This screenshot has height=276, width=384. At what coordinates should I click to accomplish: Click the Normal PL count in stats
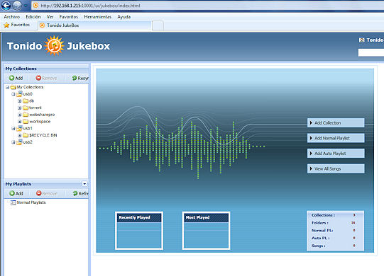click(354, 230)
